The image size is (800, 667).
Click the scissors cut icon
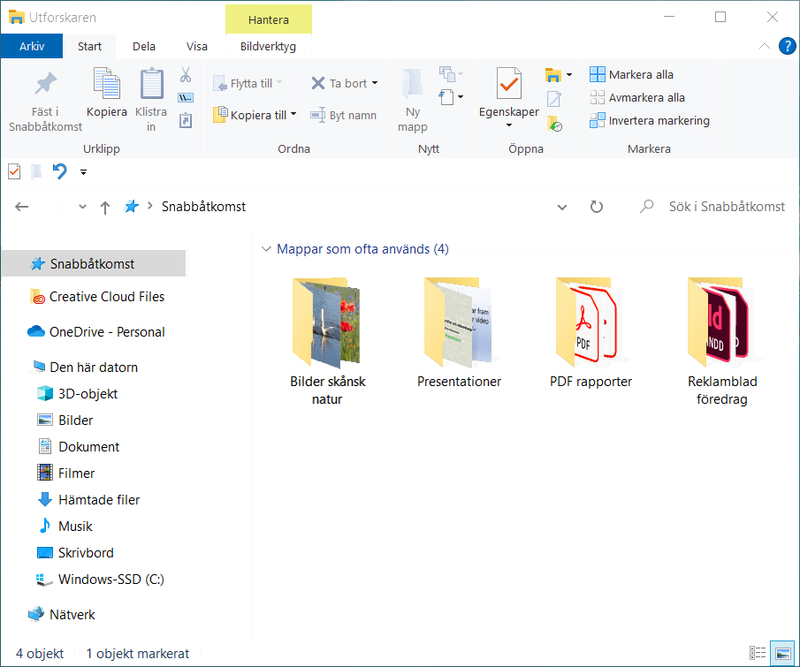(x=186, y=74)
